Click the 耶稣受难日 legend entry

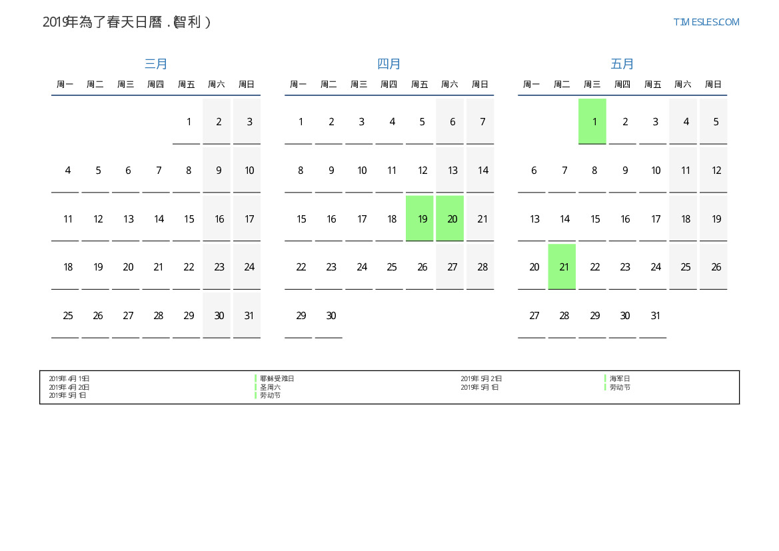click(x=277, y=378)
